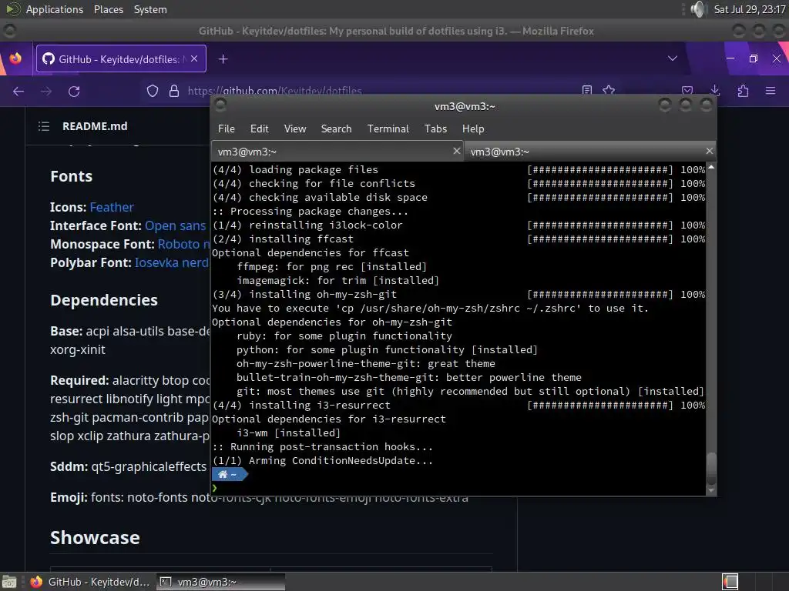Click the terminal scrollbar up arrow
Screen dimensions: 789x591
click(711, 167)
